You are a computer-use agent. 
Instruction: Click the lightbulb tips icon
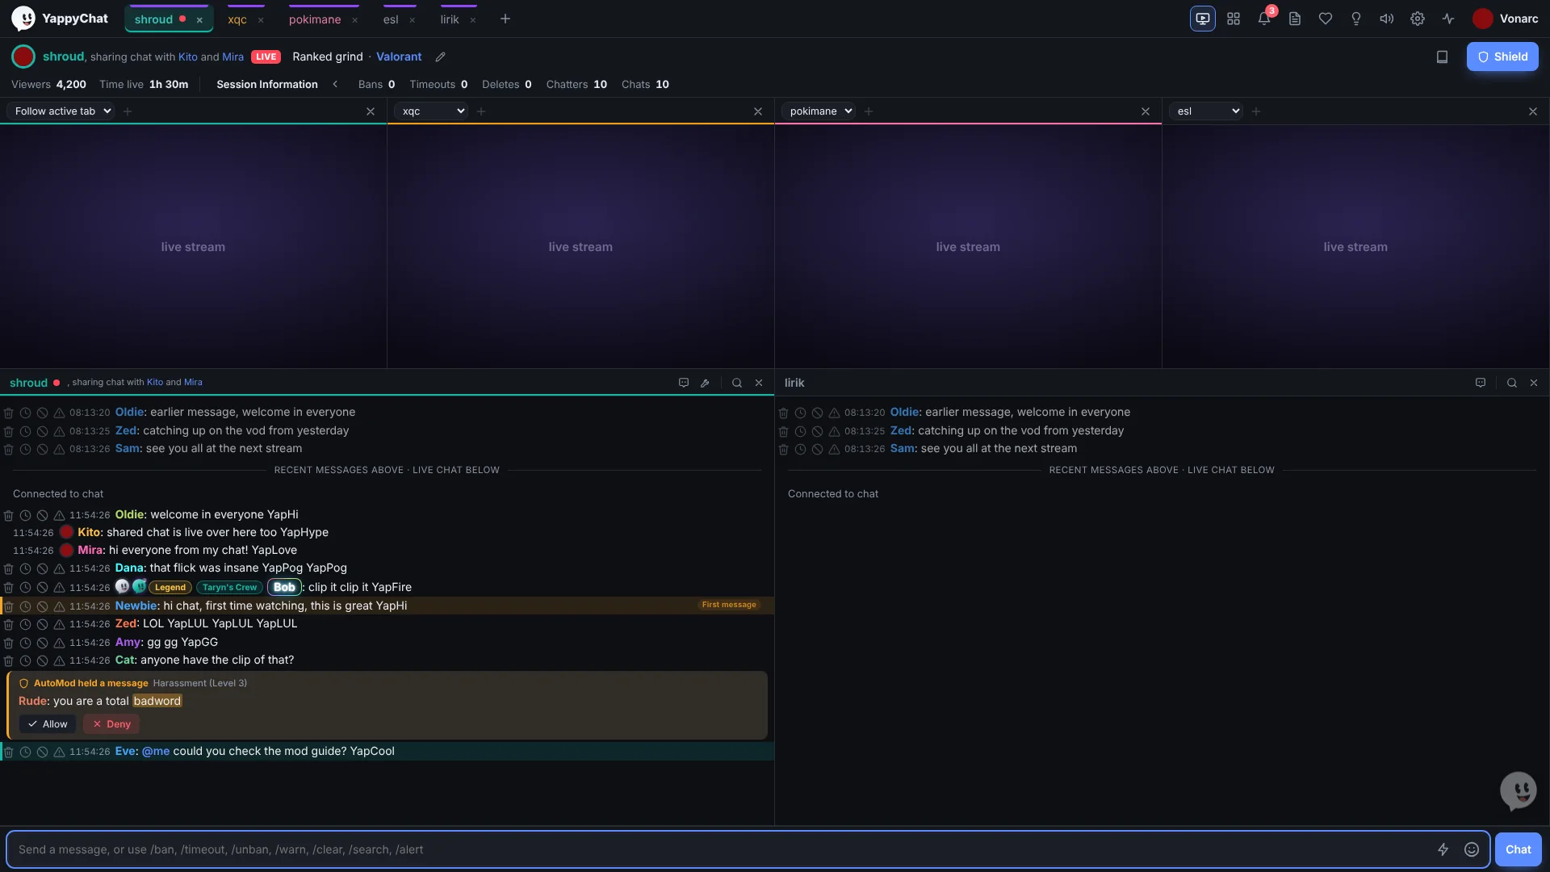click(x=1356, y=19)
